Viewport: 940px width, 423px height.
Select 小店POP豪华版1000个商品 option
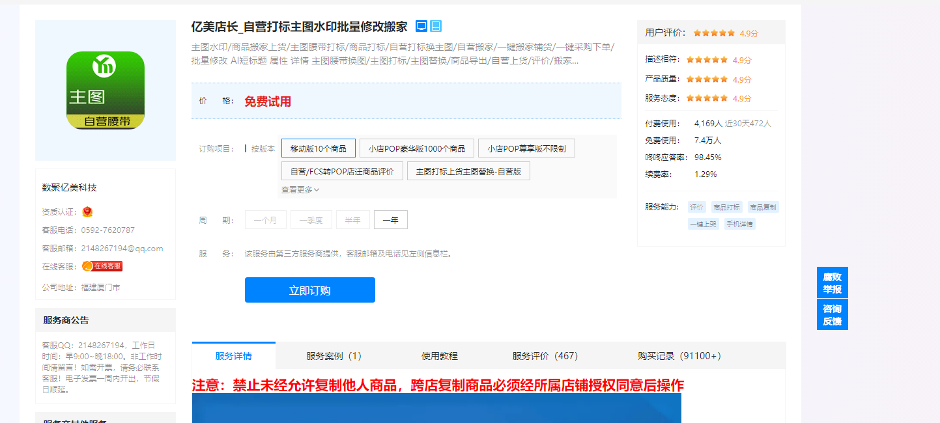pyautogui.click(x=417, y=148)
